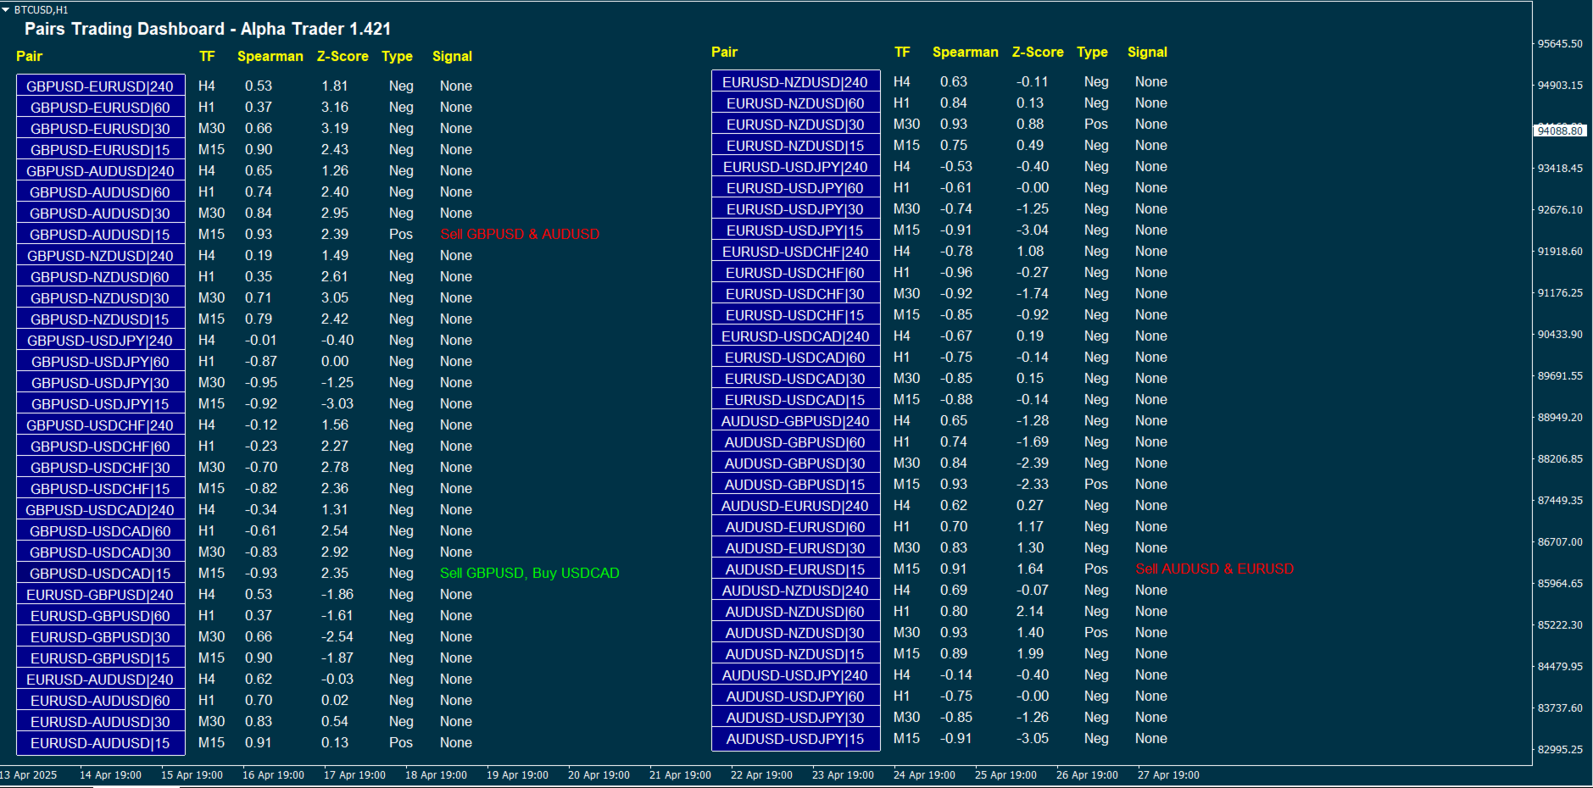Click Spearman value -0.96 for EURUSD-USDCHF|60

(956, 272)
